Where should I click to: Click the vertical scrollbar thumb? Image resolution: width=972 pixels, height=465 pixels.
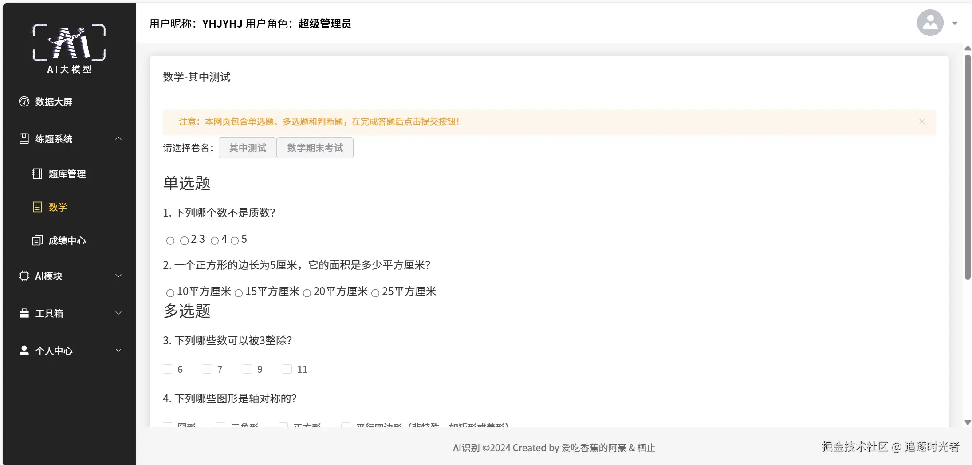click(968, 167)
